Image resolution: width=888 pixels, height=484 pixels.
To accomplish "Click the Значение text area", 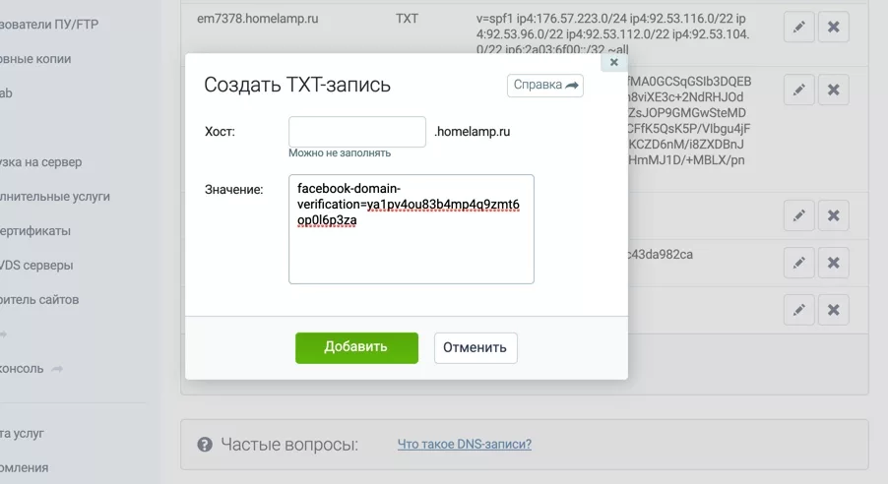I will pyautogui.click(x=412, y=228).
